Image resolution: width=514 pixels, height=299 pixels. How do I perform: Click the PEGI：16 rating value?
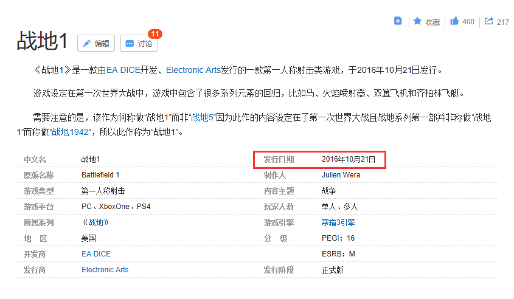(x=338, y=238)
